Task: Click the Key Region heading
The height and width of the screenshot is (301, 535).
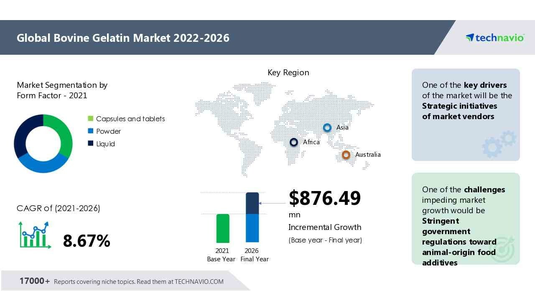Action: 288,72
